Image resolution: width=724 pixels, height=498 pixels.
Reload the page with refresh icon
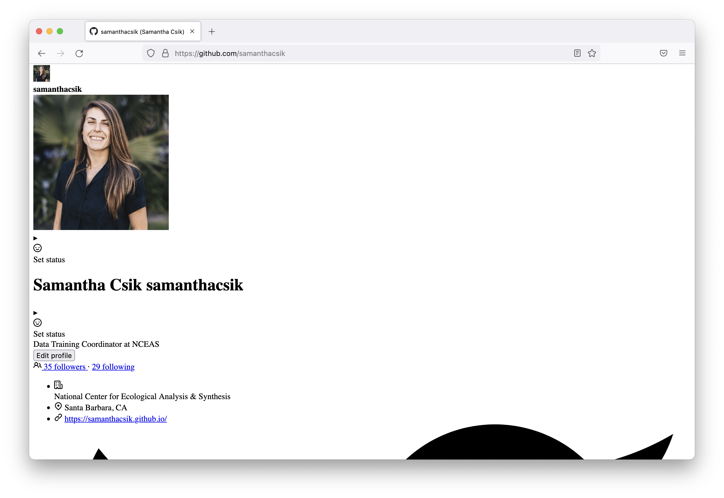click(79, 53)
